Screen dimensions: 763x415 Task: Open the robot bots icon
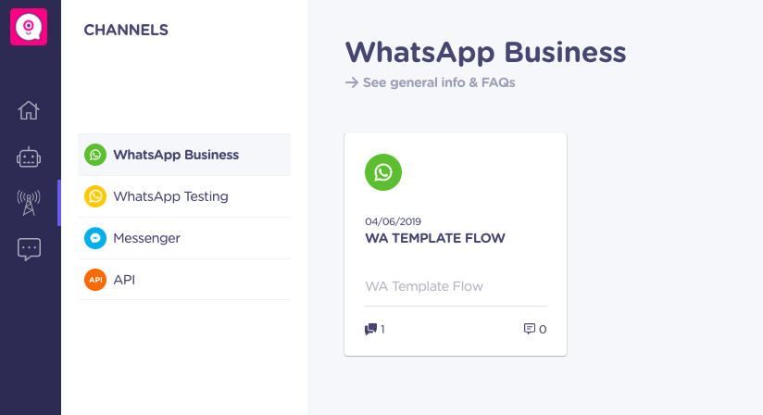point(29,157)
